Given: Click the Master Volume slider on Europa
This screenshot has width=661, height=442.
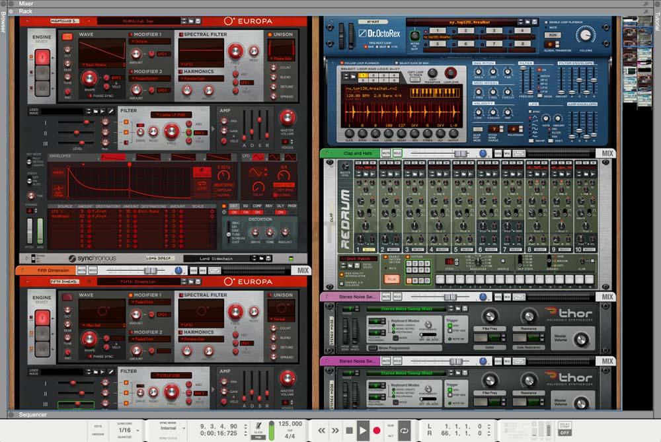Looking at the screenshot, I should click(x=286, y=119).
